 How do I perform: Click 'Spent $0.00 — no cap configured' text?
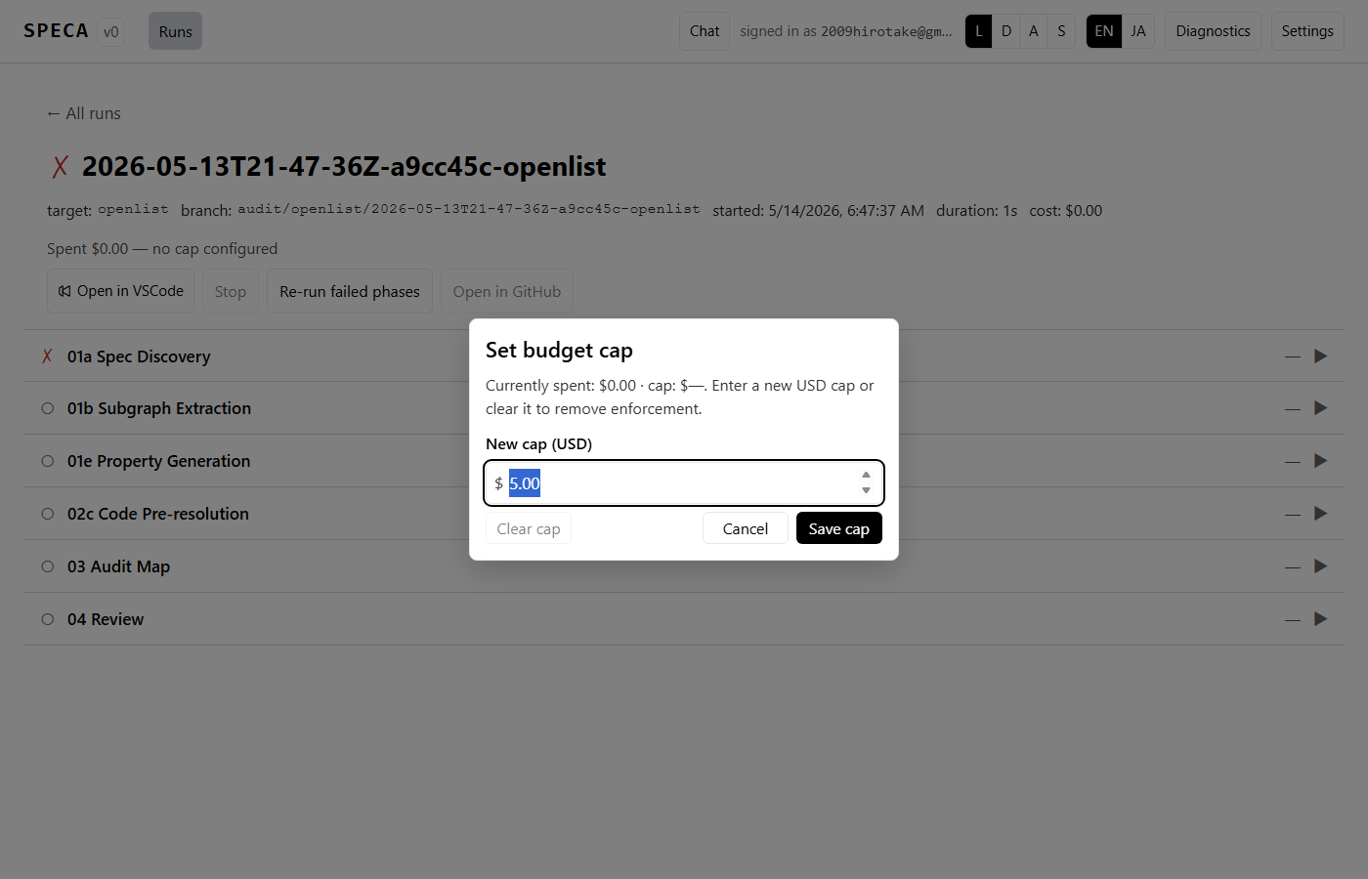[162, 249]
